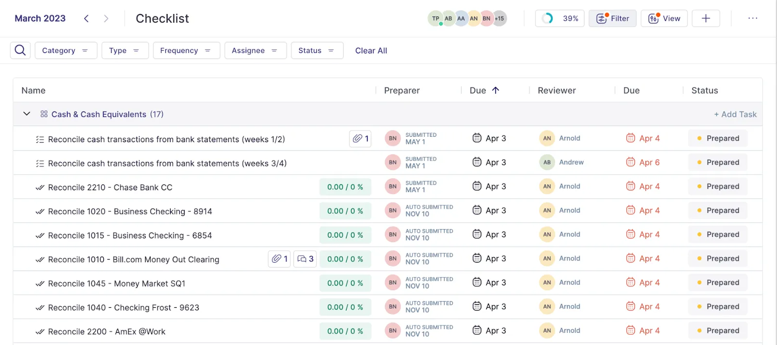Viewport: 777px width, 345px height.
Task: Go to next month arrow
Action: tap(106, 18)
